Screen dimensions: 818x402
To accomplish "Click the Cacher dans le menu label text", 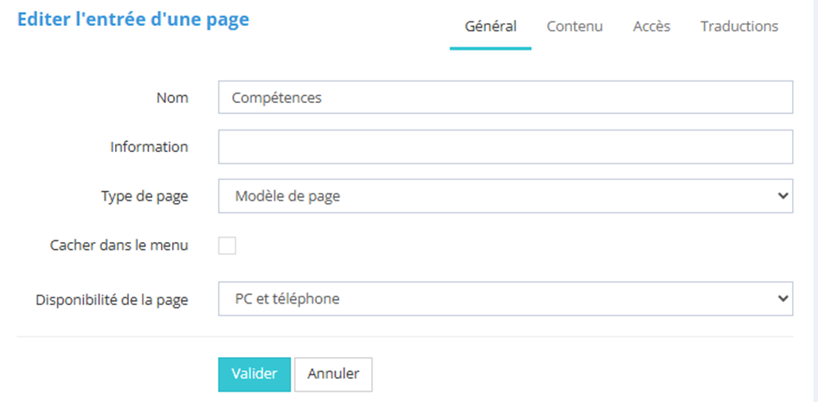I will coord(119,246).
